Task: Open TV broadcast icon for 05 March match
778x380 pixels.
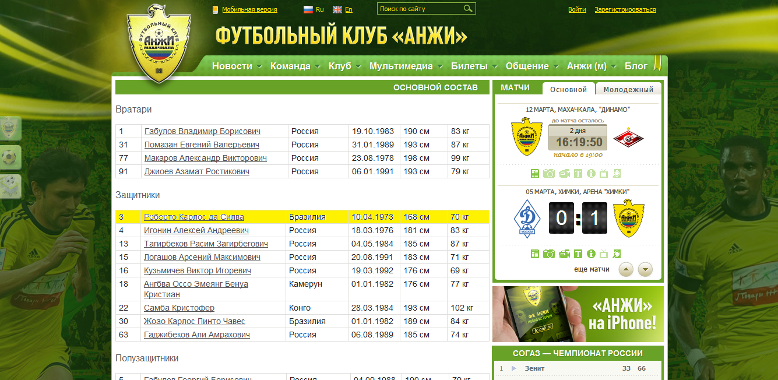Action: [x=604, y=254]
